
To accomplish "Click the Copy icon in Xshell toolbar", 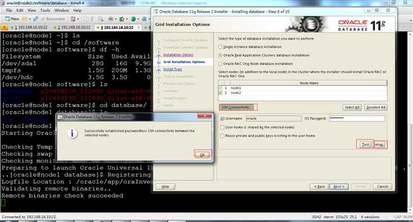I will (x=86, y=19).
